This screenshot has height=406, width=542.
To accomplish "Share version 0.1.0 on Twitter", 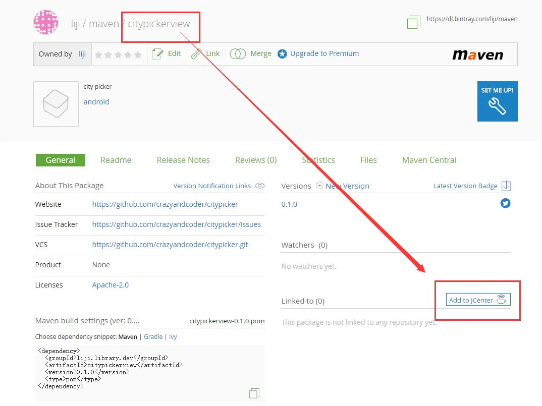I will (x=505, y=203).
